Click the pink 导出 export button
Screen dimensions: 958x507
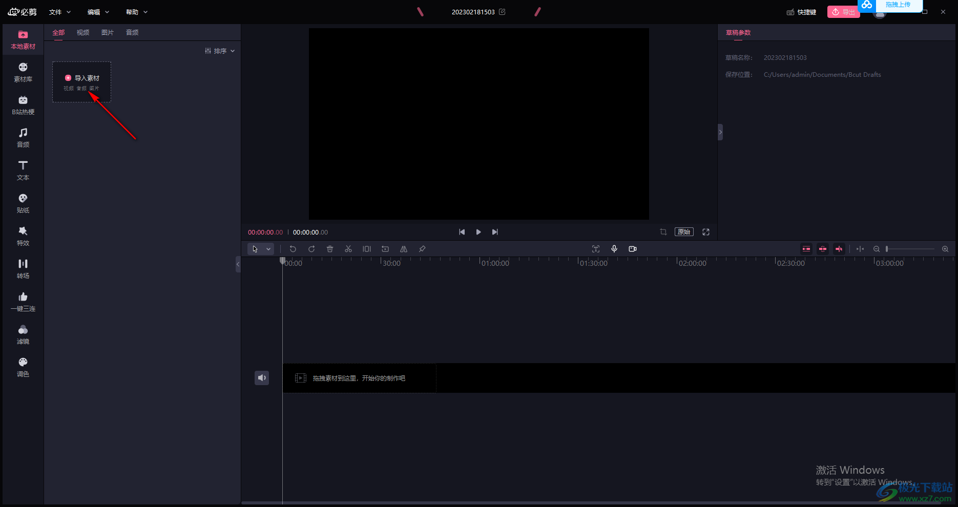click(843, 12)
